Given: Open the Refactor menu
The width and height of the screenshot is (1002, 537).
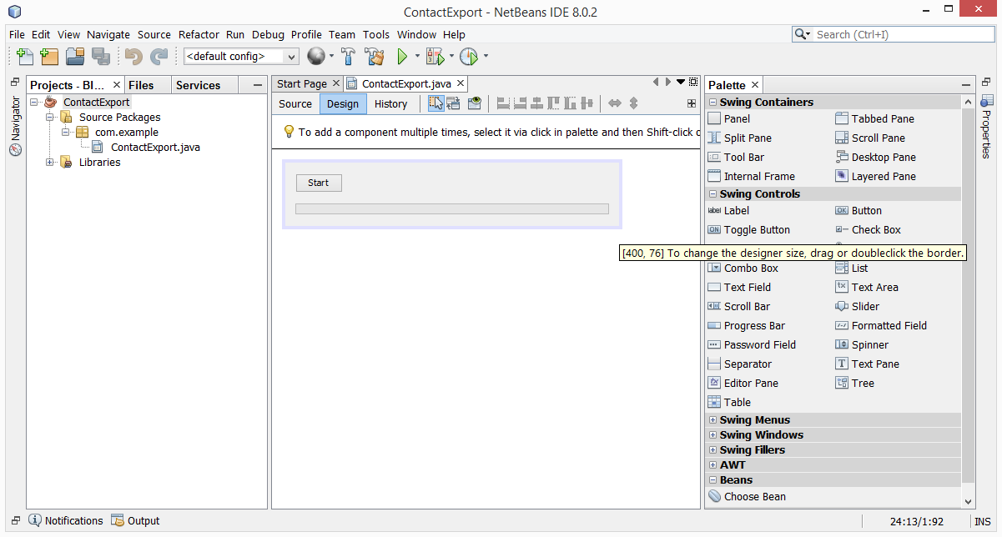Looking at the screenshot, I should [x=199, y=34].
